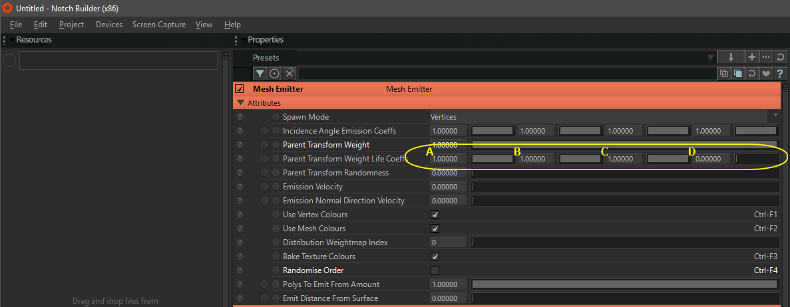
Task: Uncheck the Bake Texture Colours checkbox
Action: point(435,256)
